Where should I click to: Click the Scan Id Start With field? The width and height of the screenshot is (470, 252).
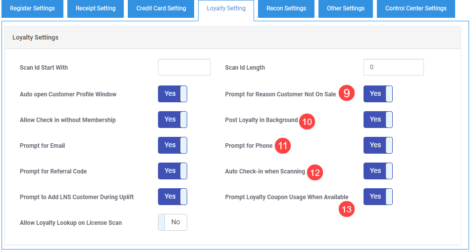184,67
